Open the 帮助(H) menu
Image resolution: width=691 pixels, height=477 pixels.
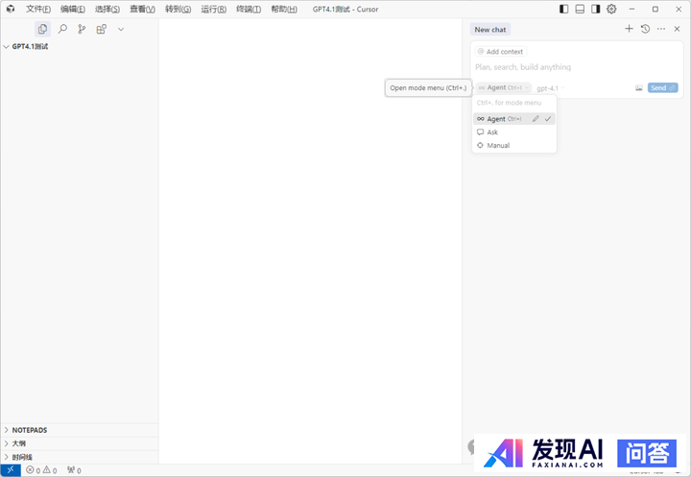coord(284,10)
